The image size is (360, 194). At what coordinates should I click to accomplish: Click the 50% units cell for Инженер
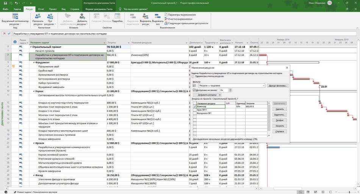(241, 106)
